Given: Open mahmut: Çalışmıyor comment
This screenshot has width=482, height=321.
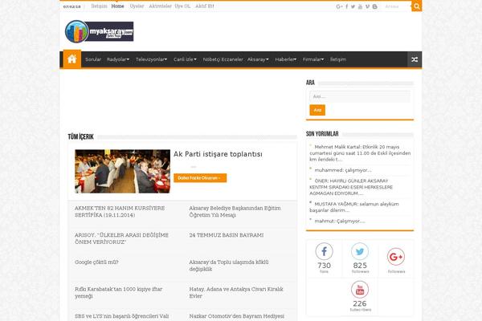Looking at the screenshot, I should click(340, 221).
